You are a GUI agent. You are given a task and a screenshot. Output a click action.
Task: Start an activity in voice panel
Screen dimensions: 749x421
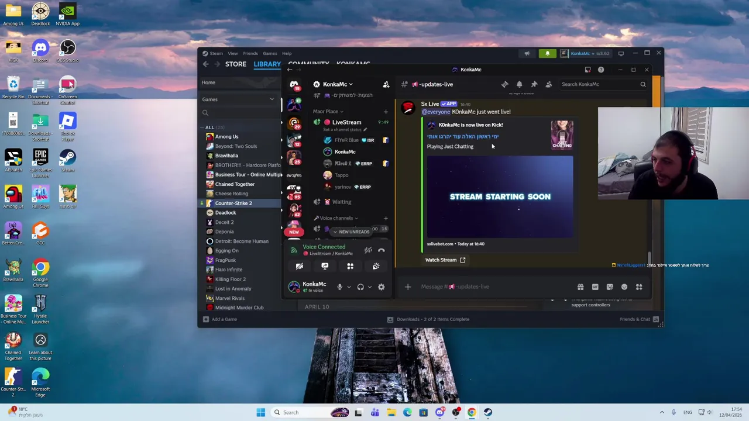350,267
